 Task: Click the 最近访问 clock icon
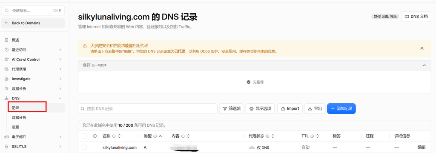click(6, 50)
